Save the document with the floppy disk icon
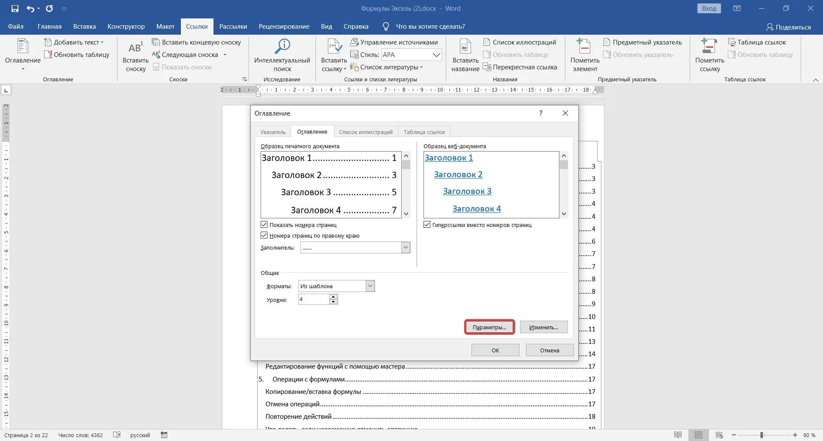 coord(15,9)
